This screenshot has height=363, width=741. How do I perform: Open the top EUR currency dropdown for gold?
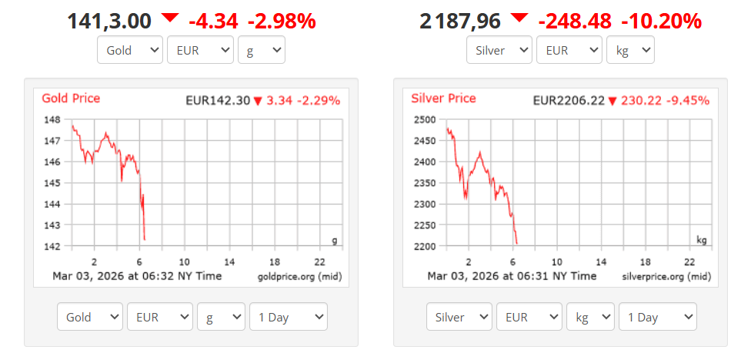tap(199, 51)
